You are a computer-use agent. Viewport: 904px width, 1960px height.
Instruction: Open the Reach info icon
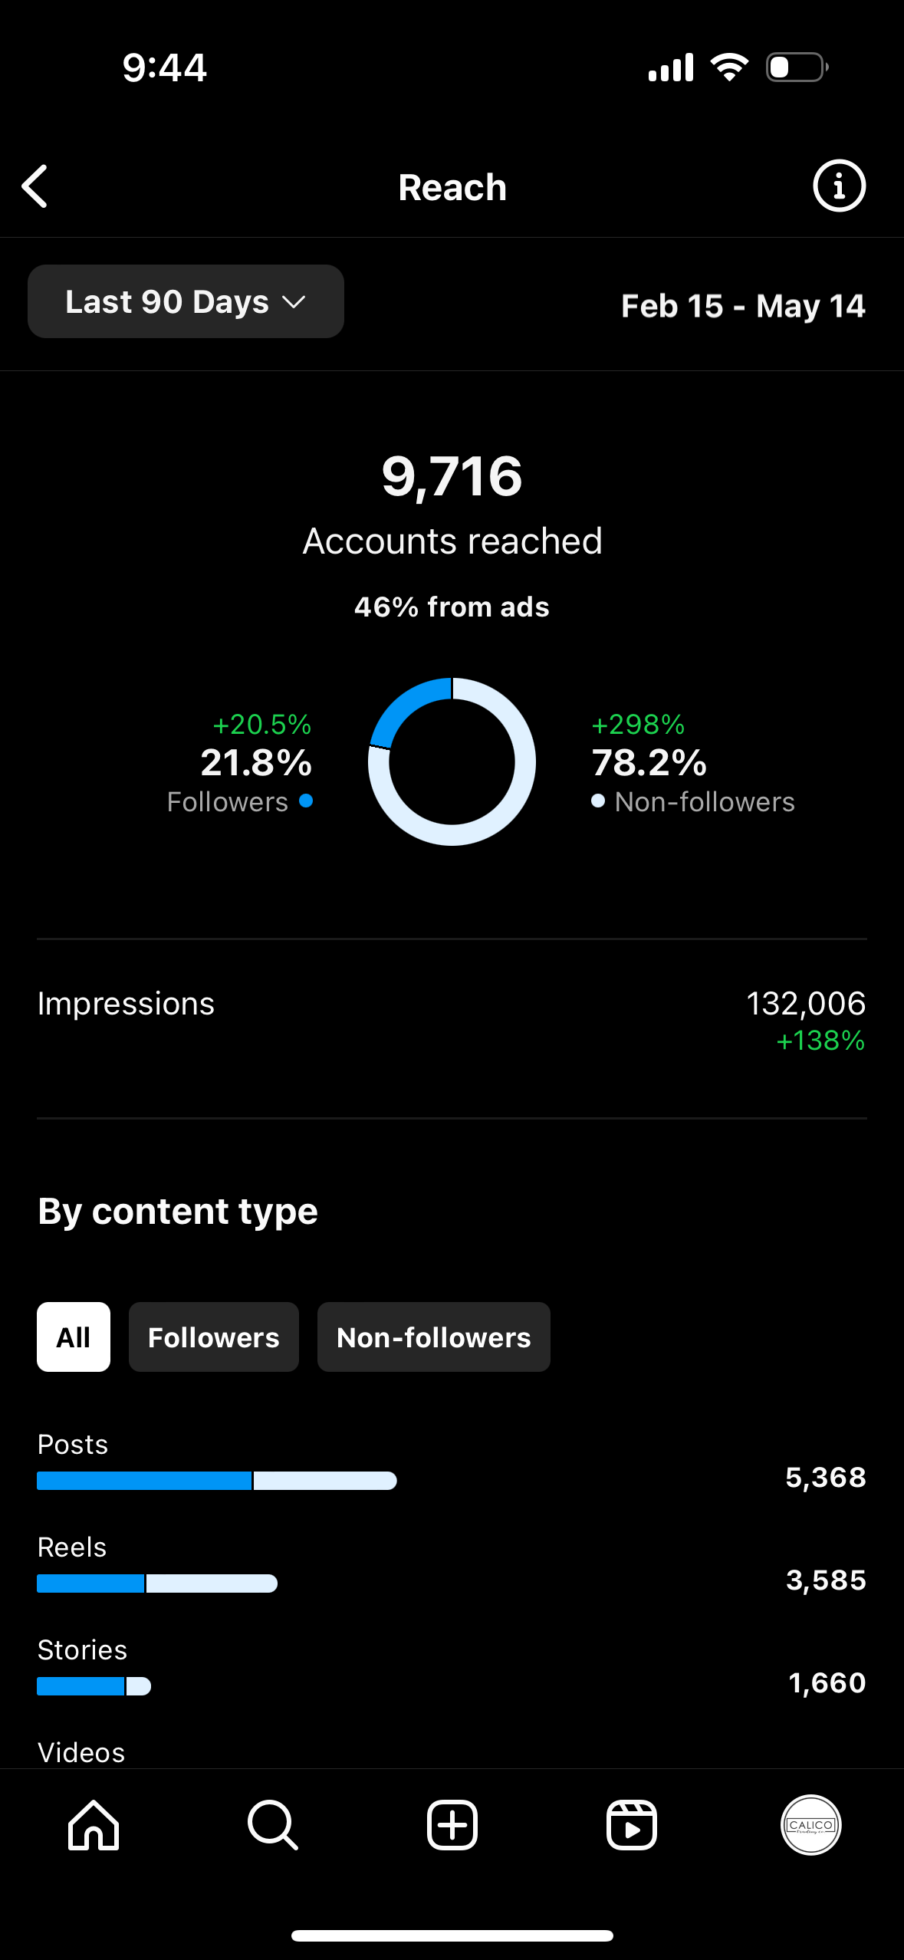pyautogui.click(x=839, y=186)
